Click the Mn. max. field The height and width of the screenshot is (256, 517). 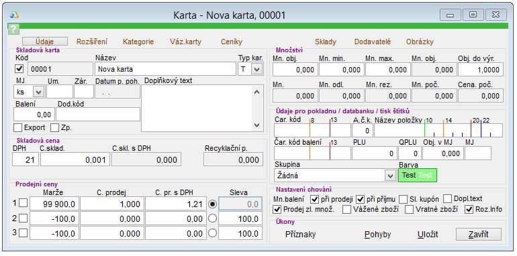point(388,70)
